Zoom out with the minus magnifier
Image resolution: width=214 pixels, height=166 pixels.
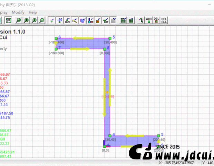point(42,20)
